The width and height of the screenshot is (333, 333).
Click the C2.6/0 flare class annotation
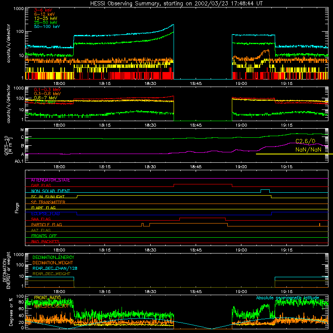click(306, 141)
